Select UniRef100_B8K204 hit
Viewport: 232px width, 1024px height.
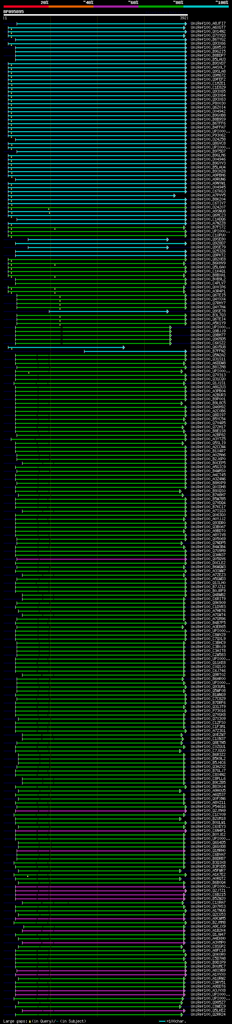point(208,199)
